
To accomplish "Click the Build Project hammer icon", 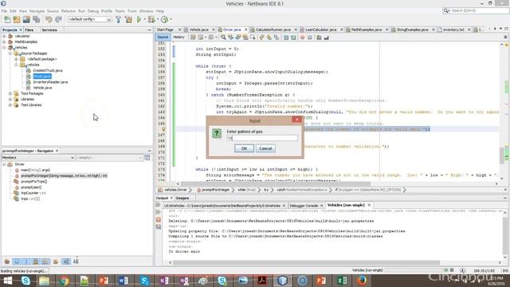I will tap(119, 19).
